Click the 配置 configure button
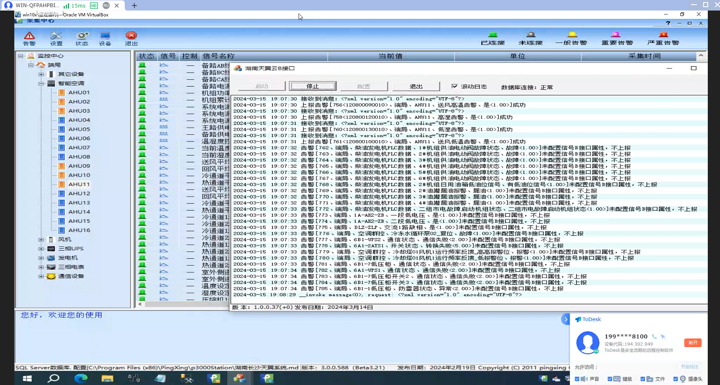Viewport: 720px width, 385px height. [x=364, y=86]
